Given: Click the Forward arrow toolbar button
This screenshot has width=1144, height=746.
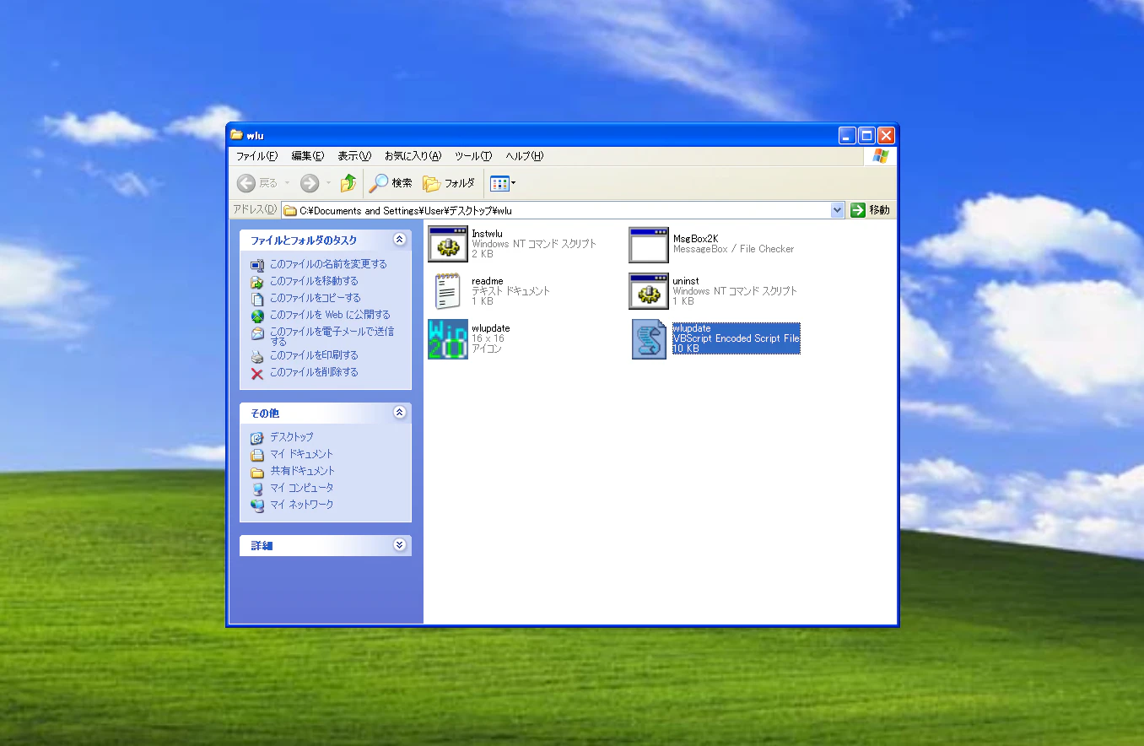Looking at the screenshot, I should [x=310, y=183].
